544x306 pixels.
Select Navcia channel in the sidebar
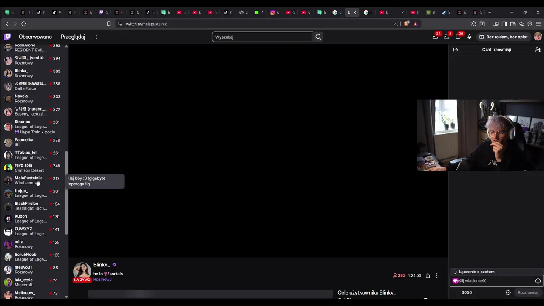[x=34, y=99]
